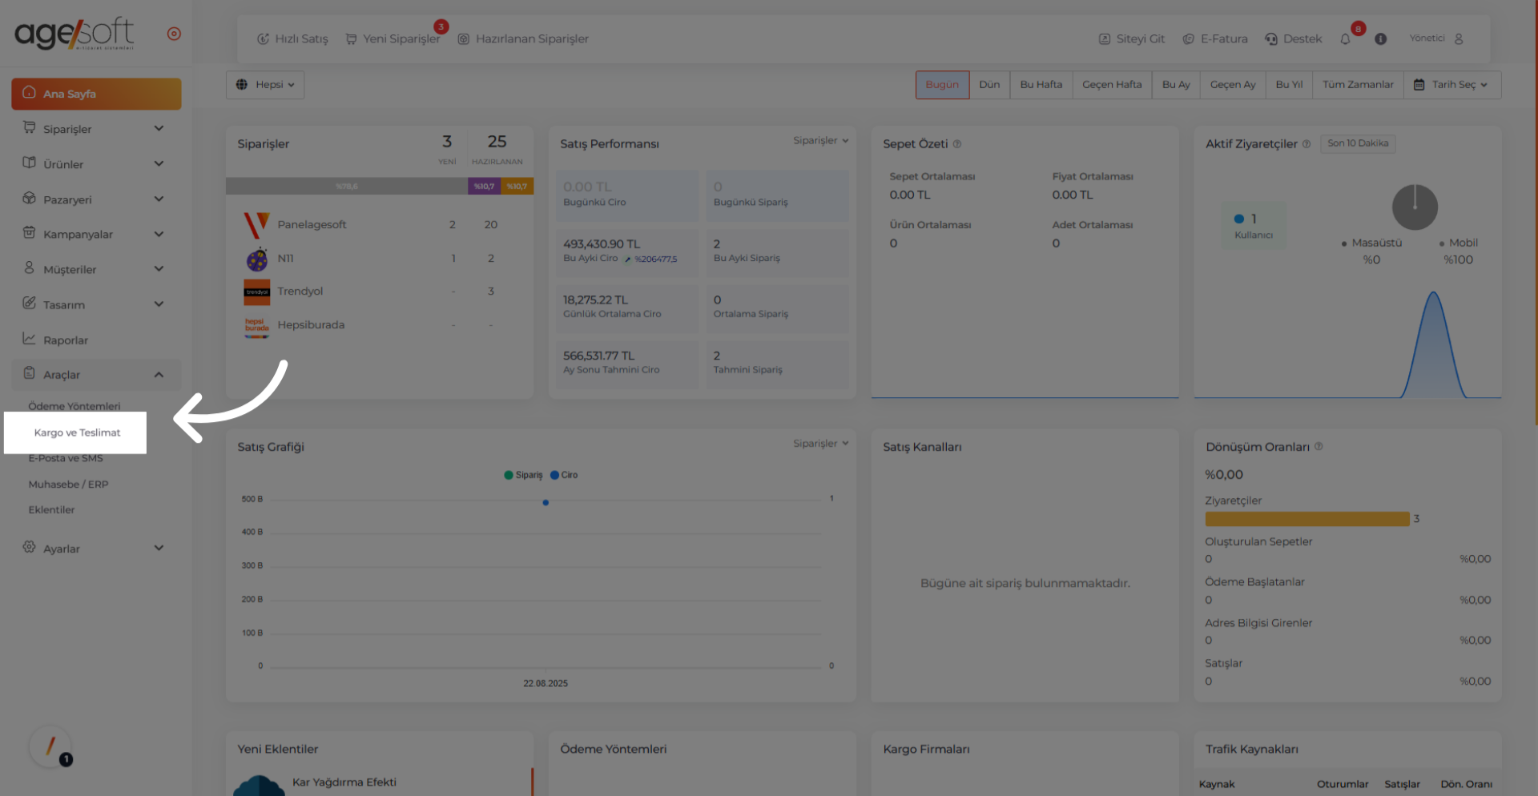Click the info circle icon in header

(1381, 38)
